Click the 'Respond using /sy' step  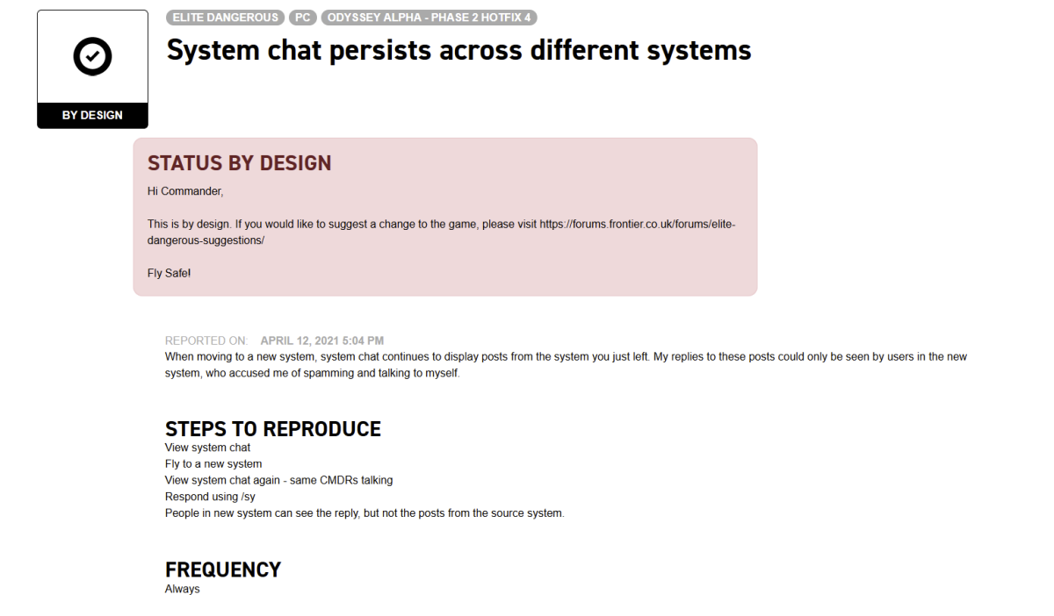(210, 497)
